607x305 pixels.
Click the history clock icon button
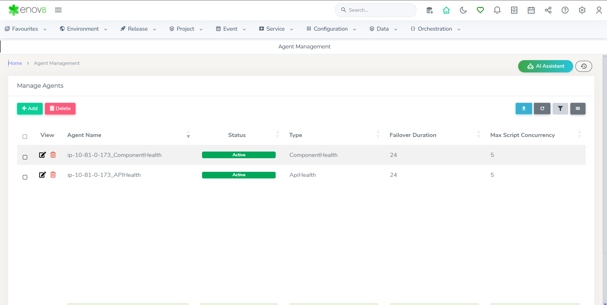click(x=584, y=66)
